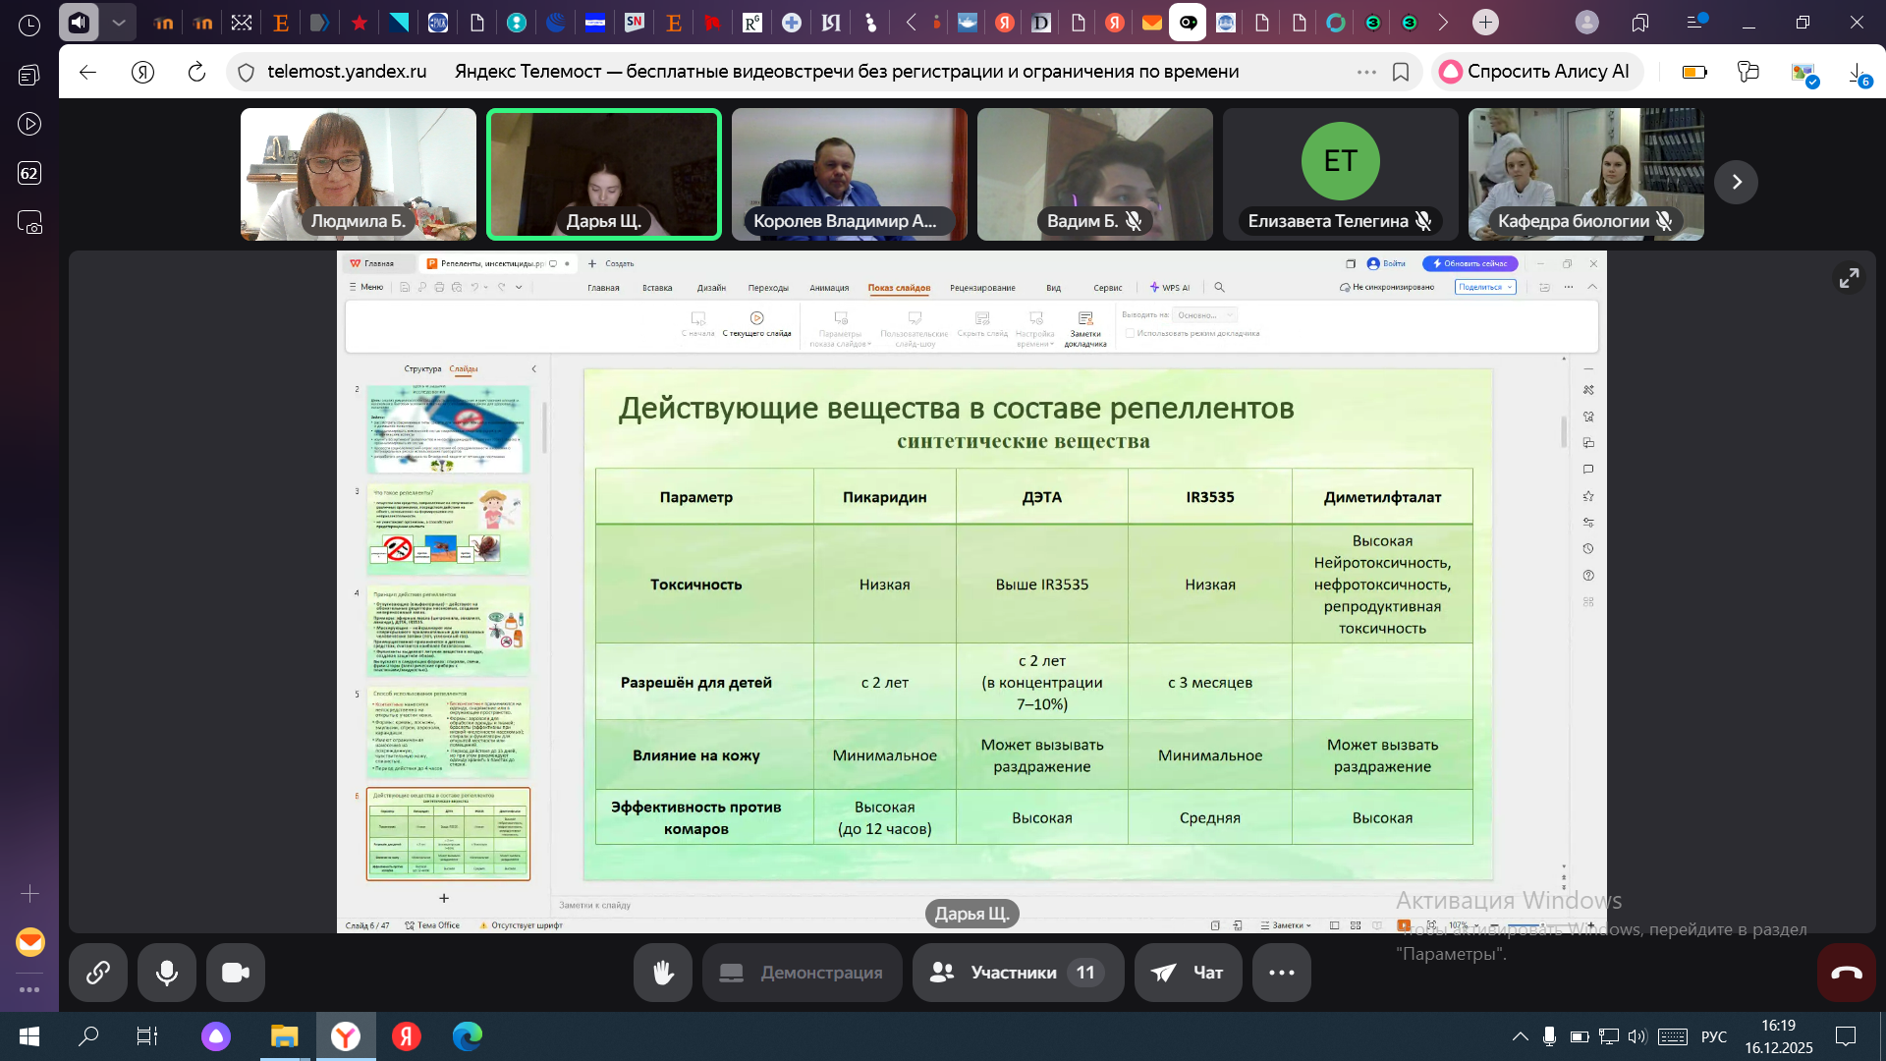Mute the microphone in Telemost
The width and height of the screenshot is (1886, 1061).
click(167, 973)
